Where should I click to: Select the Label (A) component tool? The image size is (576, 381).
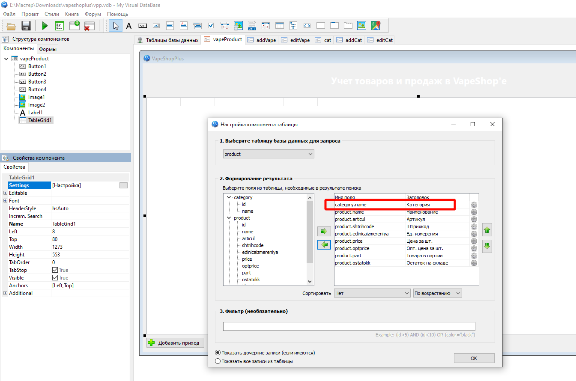129,26
